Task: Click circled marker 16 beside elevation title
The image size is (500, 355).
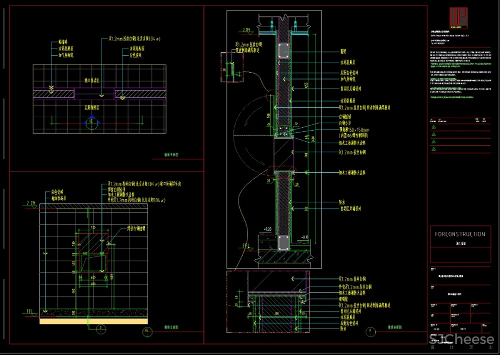Action: coord(147,331)
